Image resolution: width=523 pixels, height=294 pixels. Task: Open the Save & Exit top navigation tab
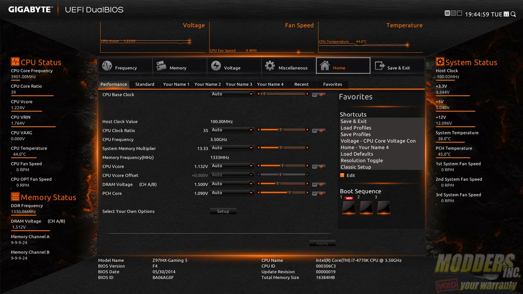pos(397,66)
